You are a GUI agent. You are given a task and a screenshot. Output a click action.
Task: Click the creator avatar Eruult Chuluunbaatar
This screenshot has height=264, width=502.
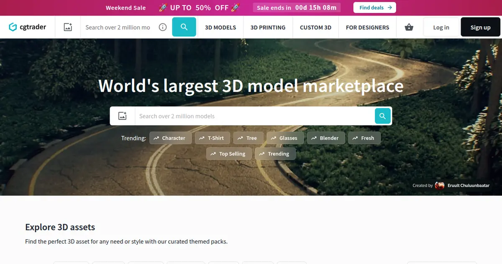point(440,185)
